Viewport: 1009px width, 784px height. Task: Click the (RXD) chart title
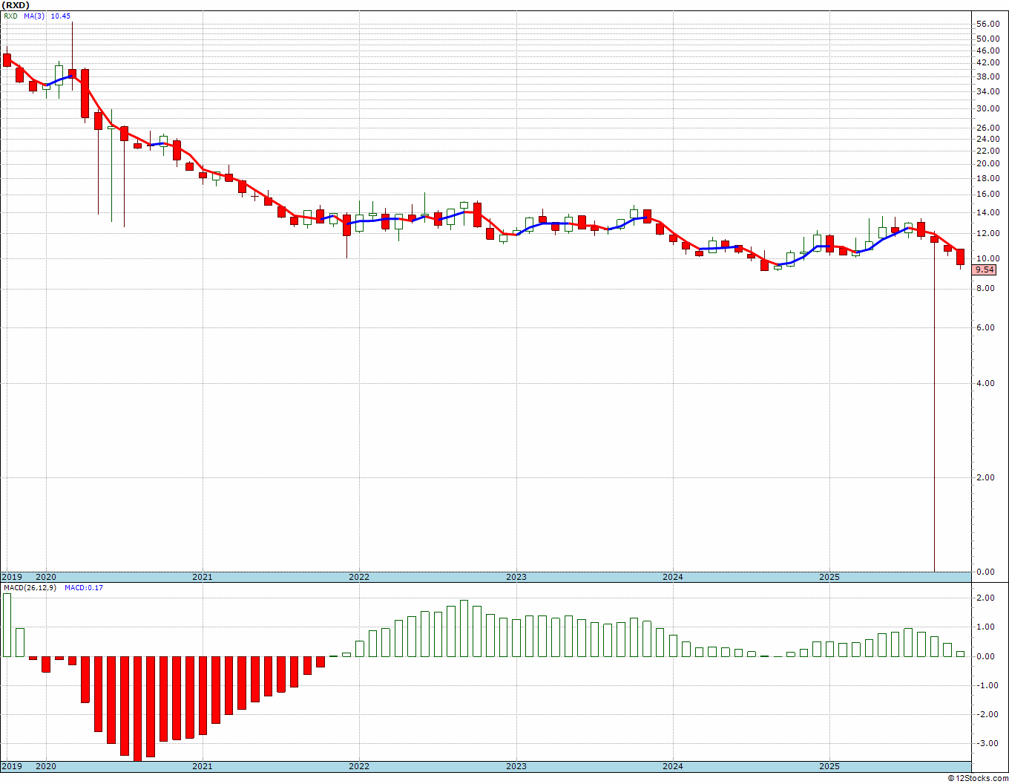click(x=16, y=5)
